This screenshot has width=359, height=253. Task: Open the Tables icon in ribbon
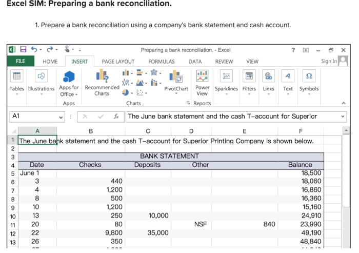(17, 75)
